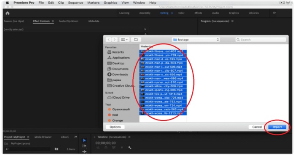Select file mixkit-man-d...es-595.mp4
Screen dimensions: 295x155
point(163,59)
